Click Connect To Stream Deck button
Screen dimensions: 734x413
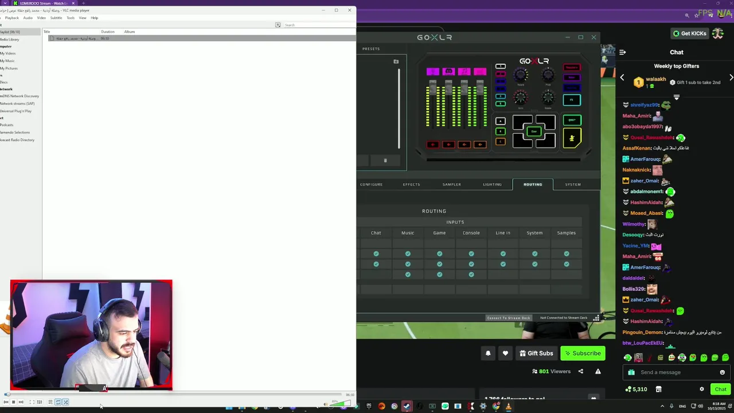pyautogui.click(x=509, y=318)
